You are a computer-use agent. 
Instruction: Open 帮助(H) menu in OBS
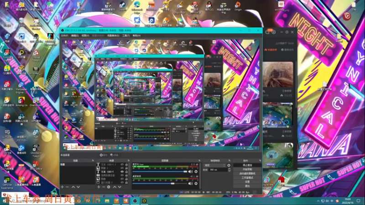pos(136,36)
